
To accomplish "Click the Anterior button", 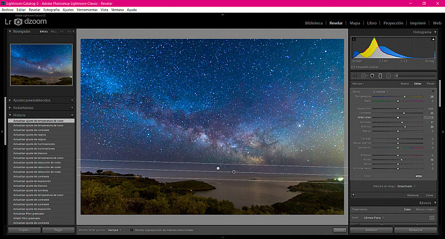I will tap(371, 230).
